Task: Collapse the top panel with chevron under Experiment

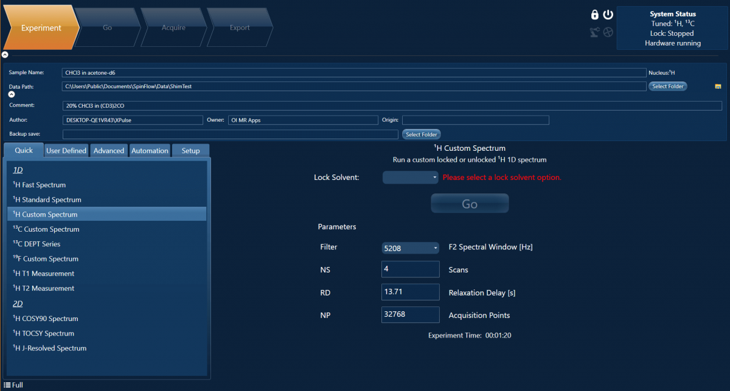Action: pos(5,55)
